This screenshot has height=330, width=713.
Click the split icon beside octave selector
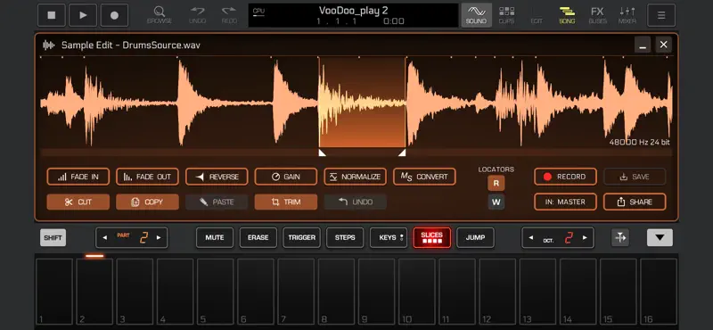click(x=620, y=237)
